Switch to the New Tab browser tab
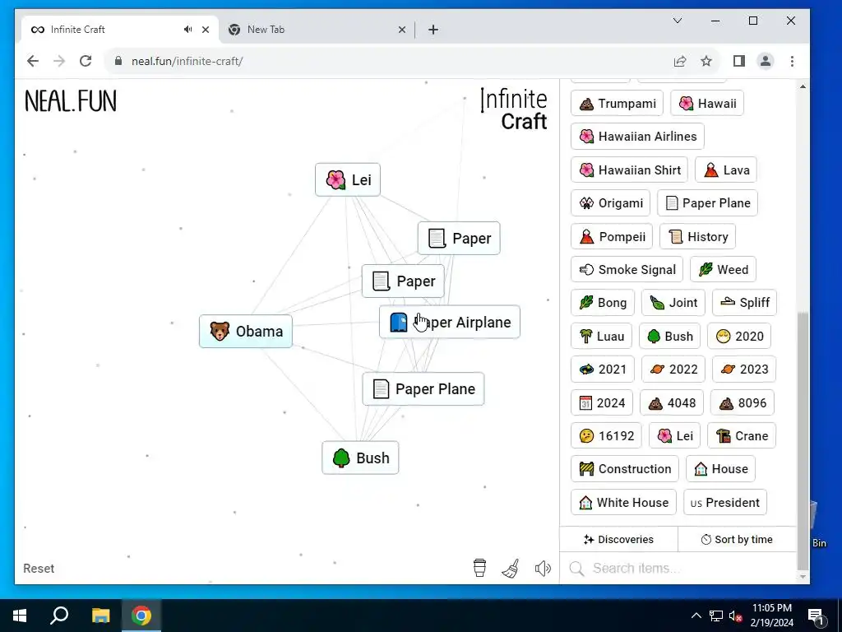Image resolution: width=842 pixels, height=632 pixels. pos(317,30)
